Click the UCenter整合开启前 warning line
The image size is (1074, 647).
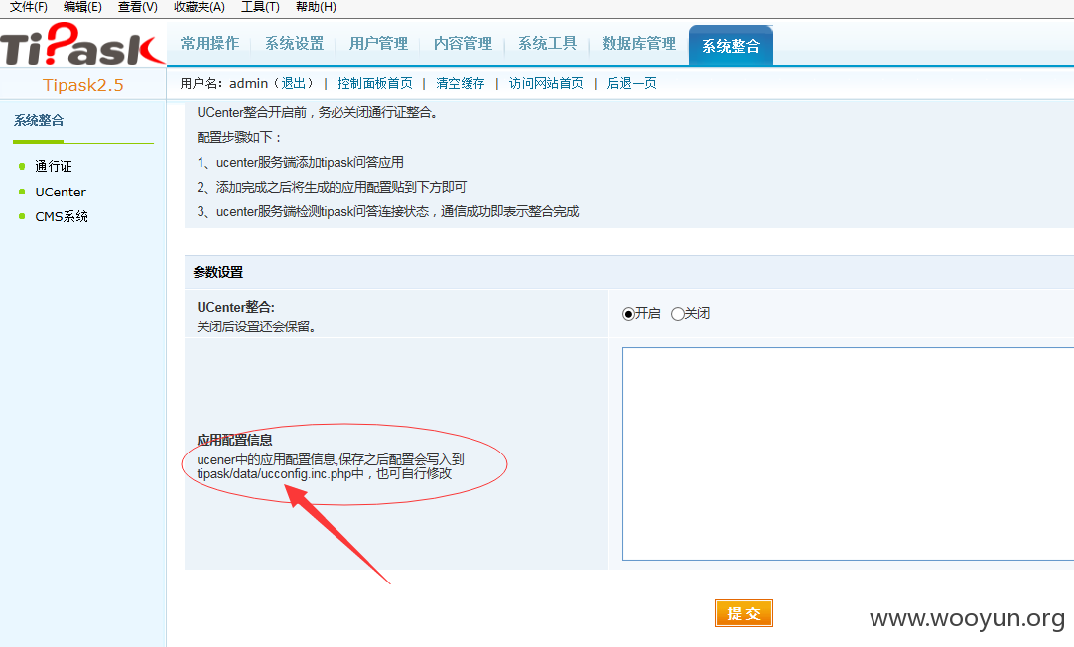click(320, 112)
